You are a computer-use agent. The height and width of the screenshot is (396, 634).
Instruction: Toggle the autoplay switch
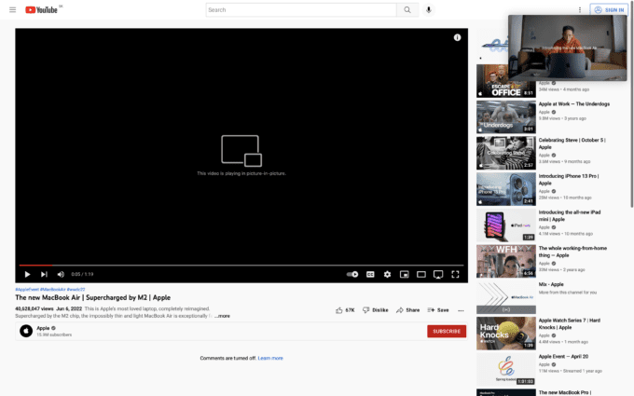point(352,274)
